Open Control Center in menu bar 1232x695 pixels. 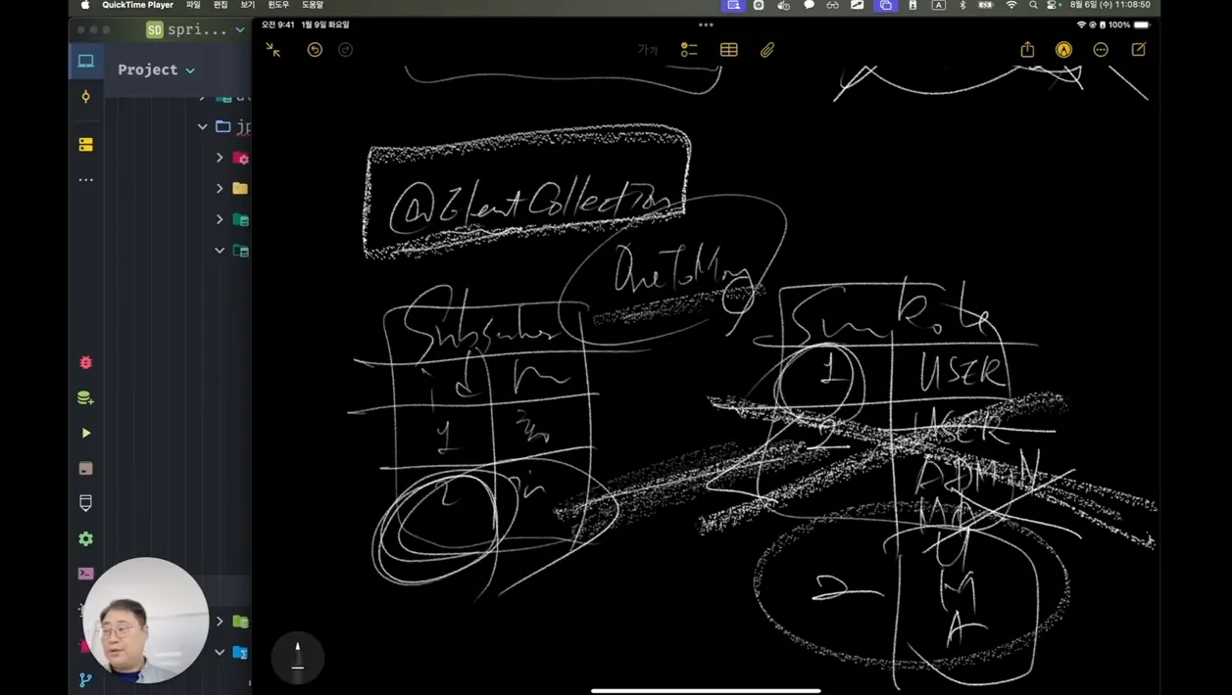pos(1054,5)
